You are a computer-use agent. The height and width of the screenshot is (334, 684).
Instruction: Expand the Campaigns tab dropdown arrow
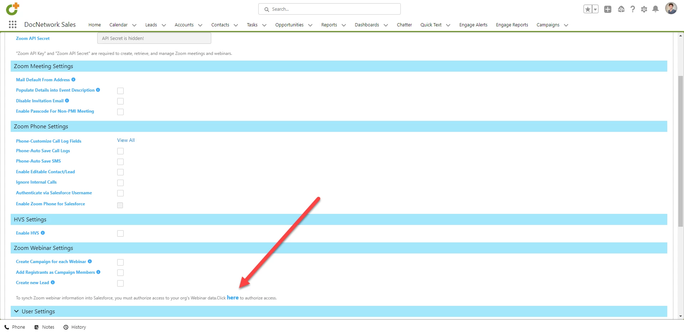pyautogui.click(x=566, y=25)
